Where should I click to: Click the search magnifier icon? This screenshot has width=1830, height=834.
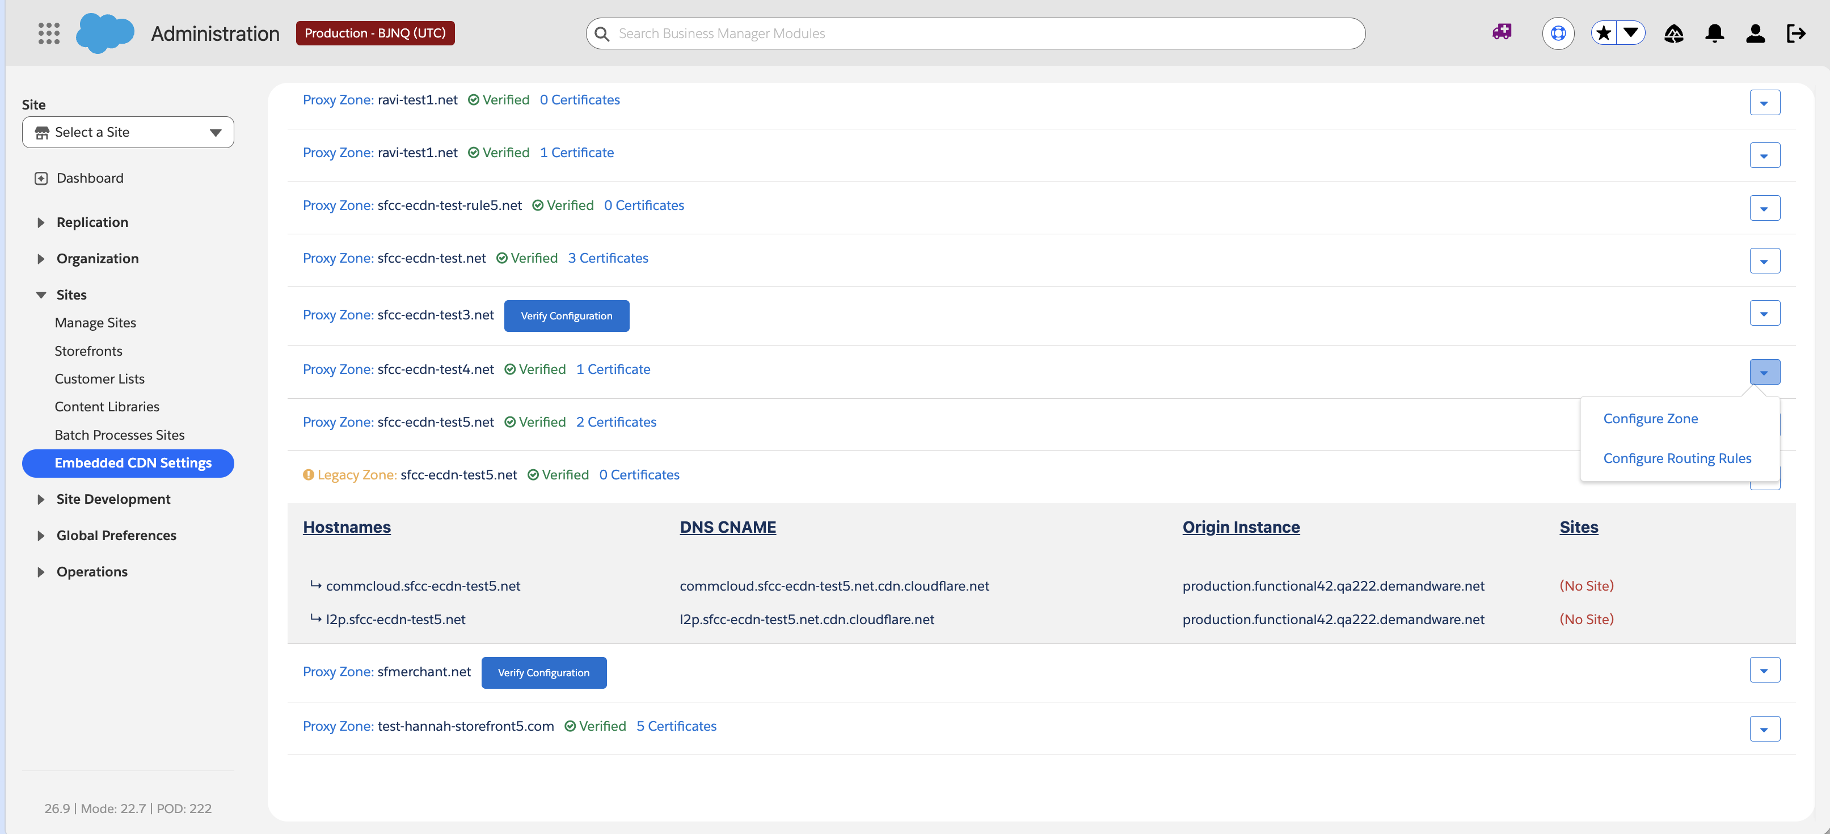(x=602, y=33)
